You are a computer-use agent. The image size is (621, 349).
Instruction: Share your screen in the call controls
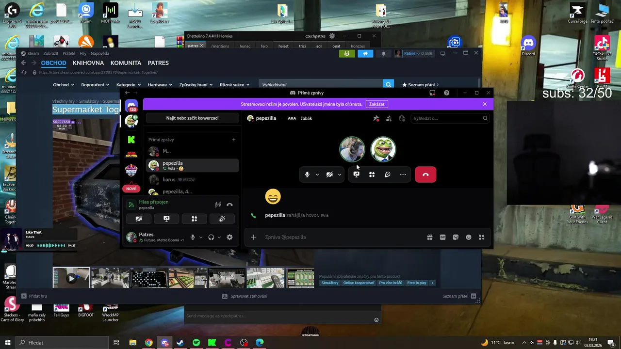[x=357, y=174]
